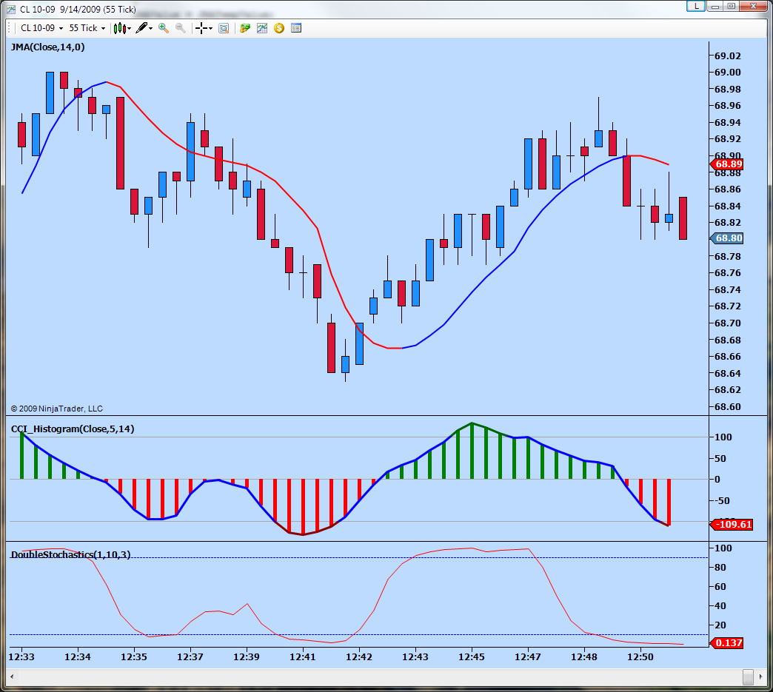
Task: Click the toolbar grip handle
Action: (10, 28)
